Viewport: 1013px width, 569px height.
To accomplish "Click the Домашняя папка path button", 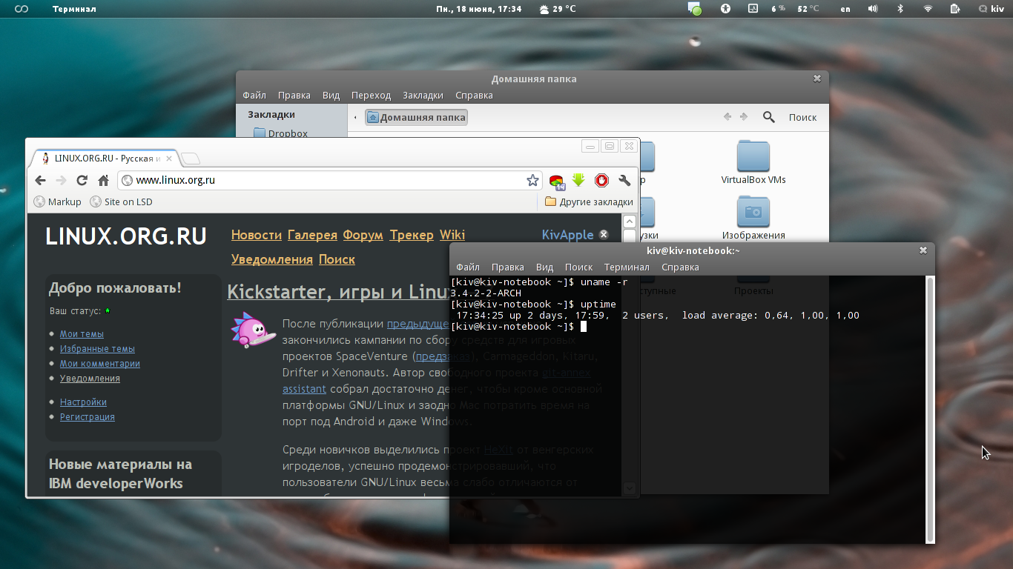I will point(416,117).
